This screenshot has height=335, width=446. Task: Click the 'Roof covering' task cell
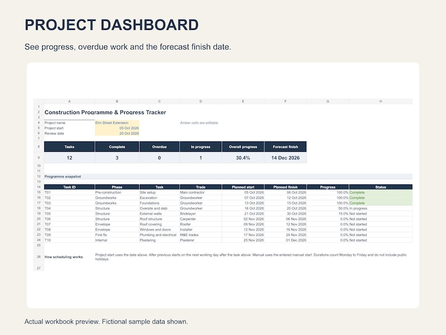[160, 224]
